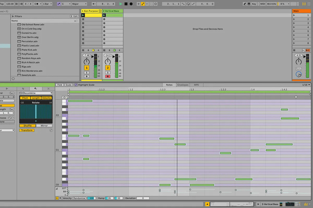Click the 120.00 tempo field
The width and height of the screenshot is (313, 208).
pyautogui.click(x=10, y=4)
